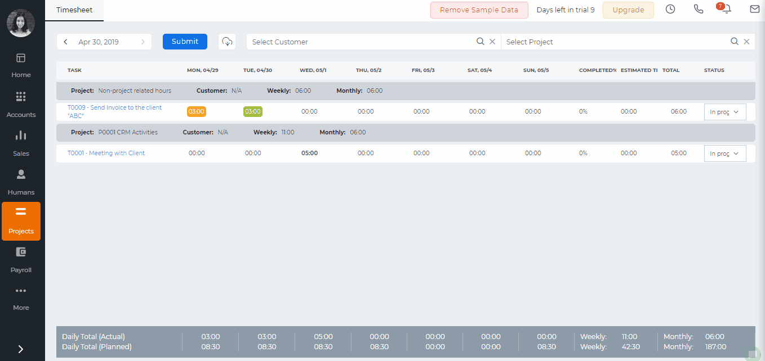This screenshot has width=765, height=361.
Task: Click the WED, 05/1 column header
Action: 313,70
